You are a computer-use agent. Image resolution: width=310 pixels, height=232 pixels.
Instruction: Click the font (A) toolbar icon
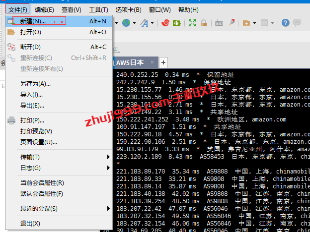(145, 23)
